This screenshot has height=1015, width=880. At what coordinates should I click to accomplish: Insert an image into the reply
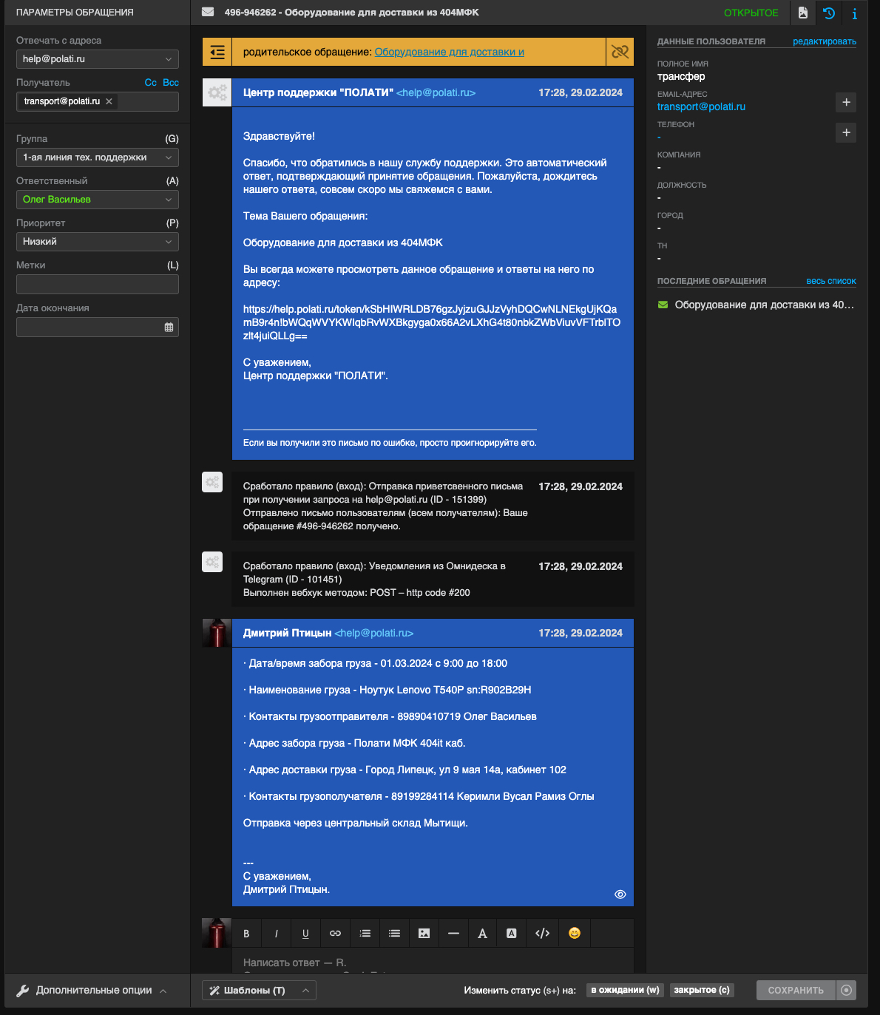click(424, 934)
